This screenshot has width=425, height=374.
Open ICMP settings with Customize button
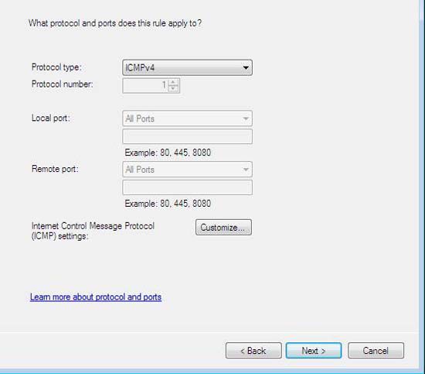click(223, 228)
